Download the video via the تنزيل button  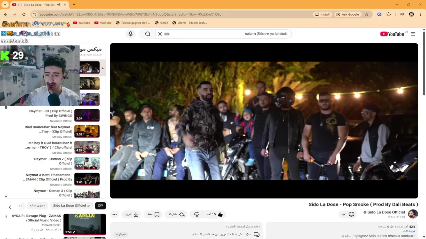point(132,214)
